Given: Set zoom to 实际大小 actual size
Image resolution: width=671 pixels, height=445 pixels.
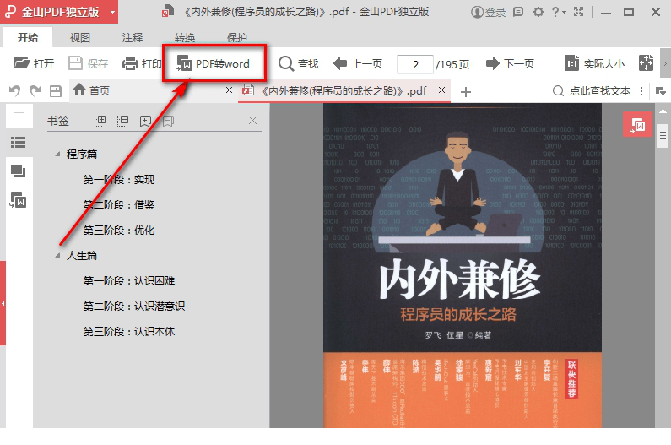Looking at the screenshot, I should click(595, 63).
